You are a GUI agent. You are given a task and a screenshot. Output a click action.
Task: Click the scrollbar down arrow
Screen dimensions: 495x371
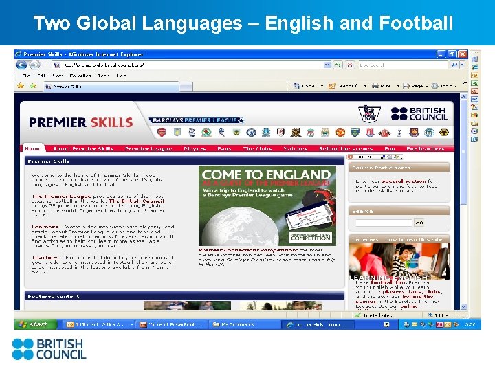click(463, 306)
